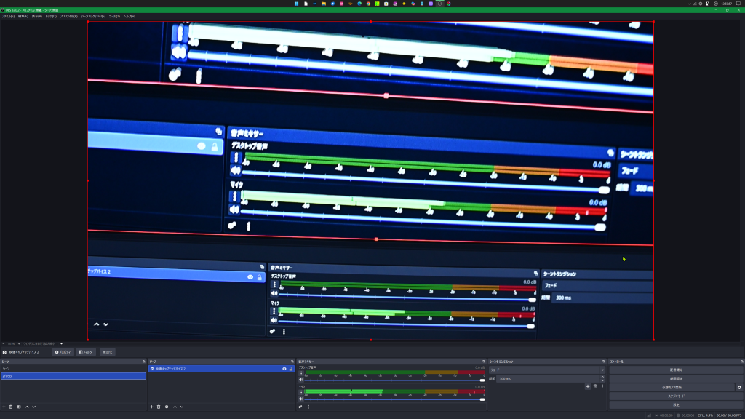
Task: Mute the マイク speaker icon
Action: click(301, 399)
